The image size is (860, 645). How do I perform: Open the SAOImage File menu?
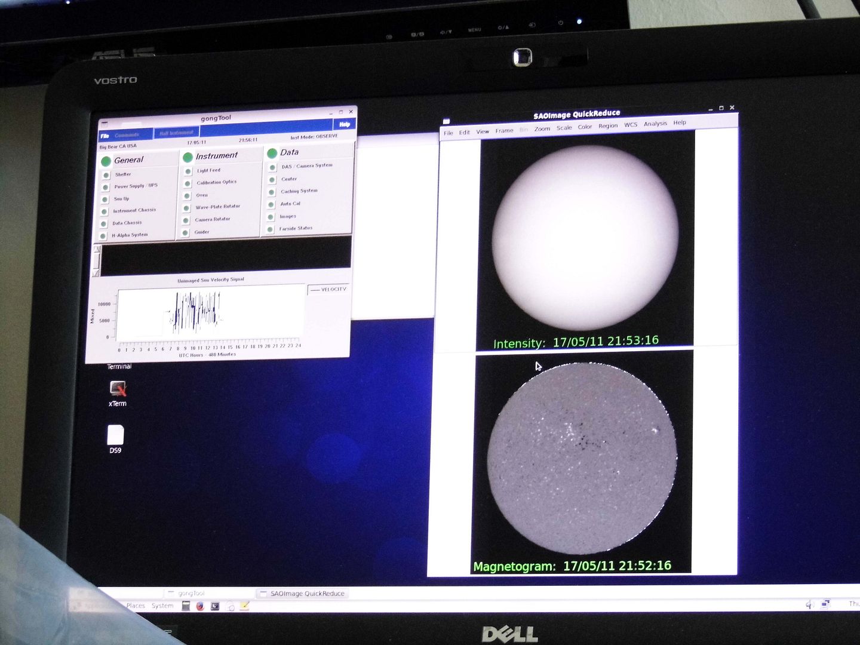449,133
